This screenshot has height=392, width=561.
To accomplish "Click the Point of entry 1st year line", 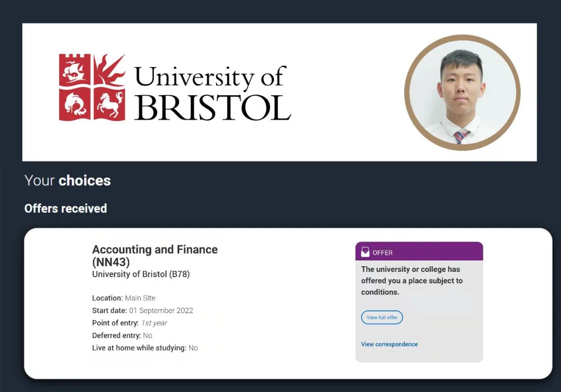I will click(x=129, y=323).
